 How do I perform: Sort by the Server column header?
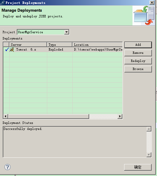(28, 45)
